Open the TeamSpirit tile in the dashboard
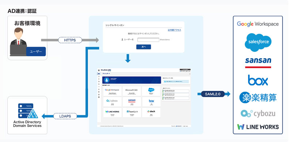 tap(132, 113)
